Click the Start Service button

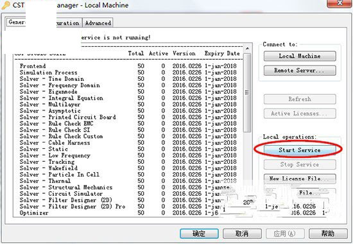pos(300,150)
